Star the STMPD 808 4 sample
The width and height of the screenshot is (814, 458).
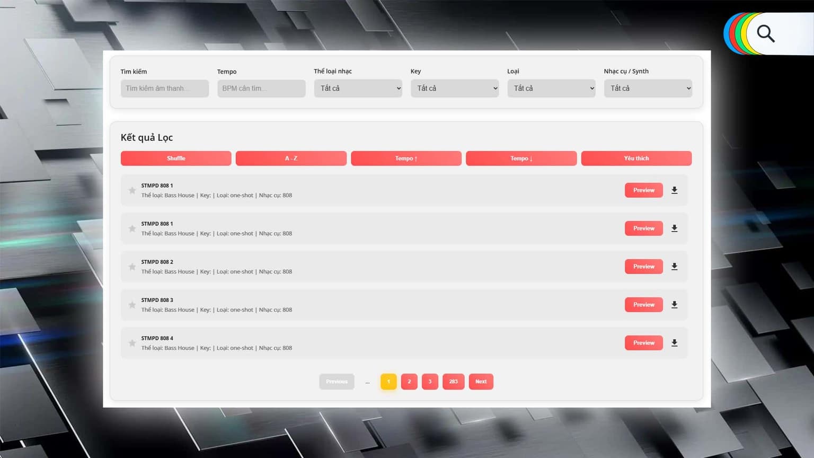coord(132,343)
